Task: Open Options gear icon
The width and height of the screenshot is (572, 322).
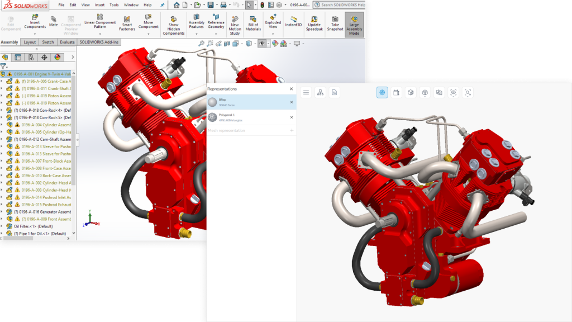Action: tap(279, 4)
